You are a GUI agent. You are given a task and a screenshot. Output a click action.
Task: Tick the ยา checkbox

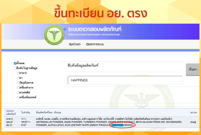click(x=18, y=78)
